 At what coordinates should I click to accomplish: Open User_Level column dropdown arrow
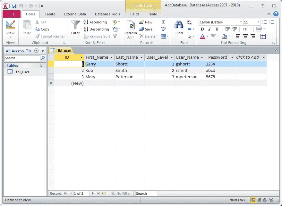[172, 57]
